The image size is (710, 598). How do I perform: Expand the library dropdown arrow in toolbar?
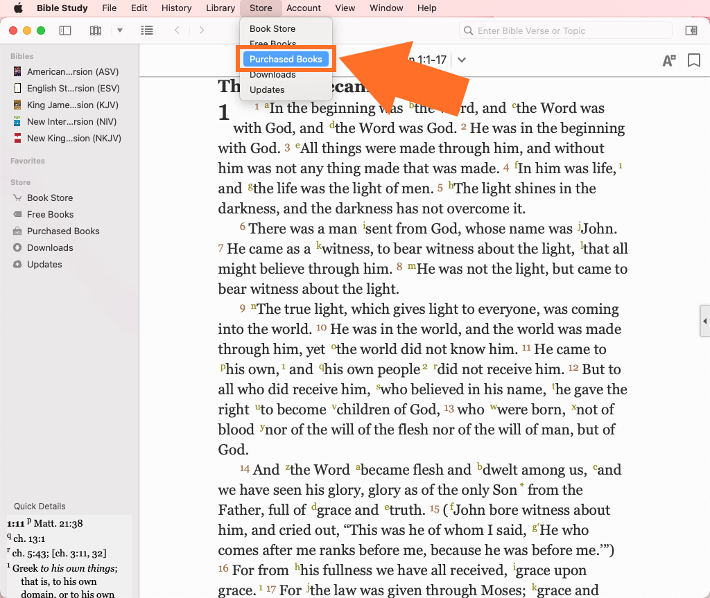click(119, 30)
